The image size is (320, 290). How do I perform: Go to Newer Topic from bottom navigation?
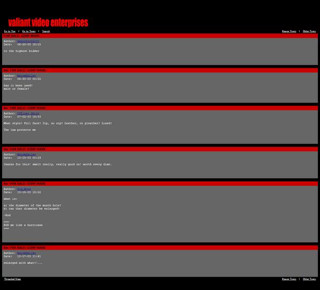pos(289,279)
